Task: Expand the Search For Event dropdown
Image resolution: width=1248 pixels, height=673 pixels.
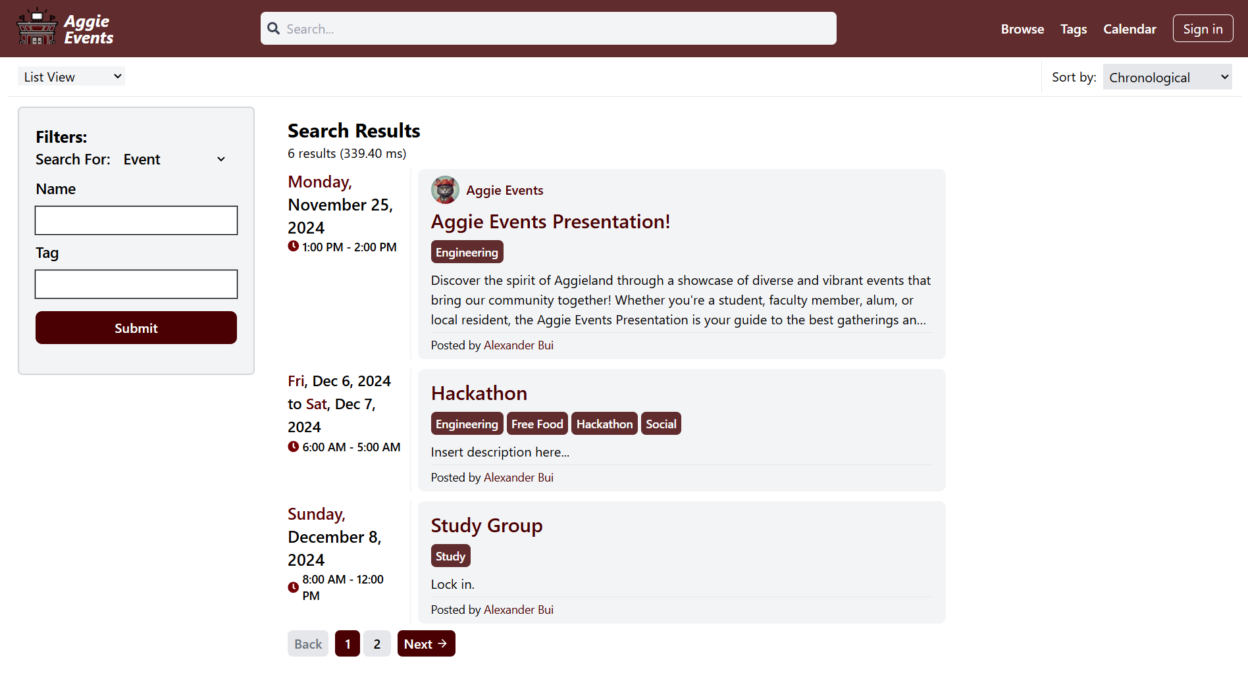Action: (x=174, y=160)
